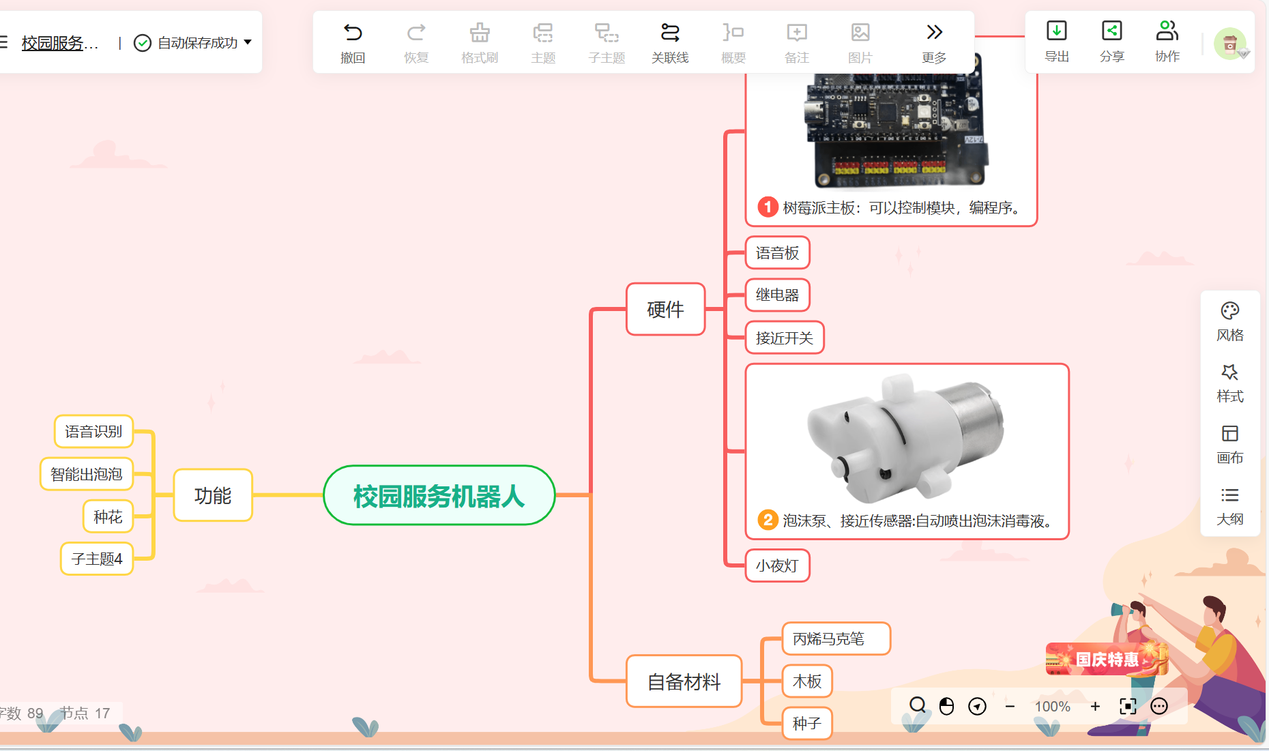Open the 画布 canvas settings
Viewport: 1269px width, 751px height.
pyautogui.click(x=1230, y=445)
